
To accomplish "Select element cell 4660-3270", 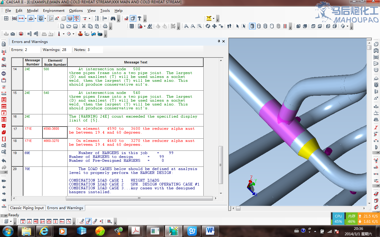I will point(55,144).
